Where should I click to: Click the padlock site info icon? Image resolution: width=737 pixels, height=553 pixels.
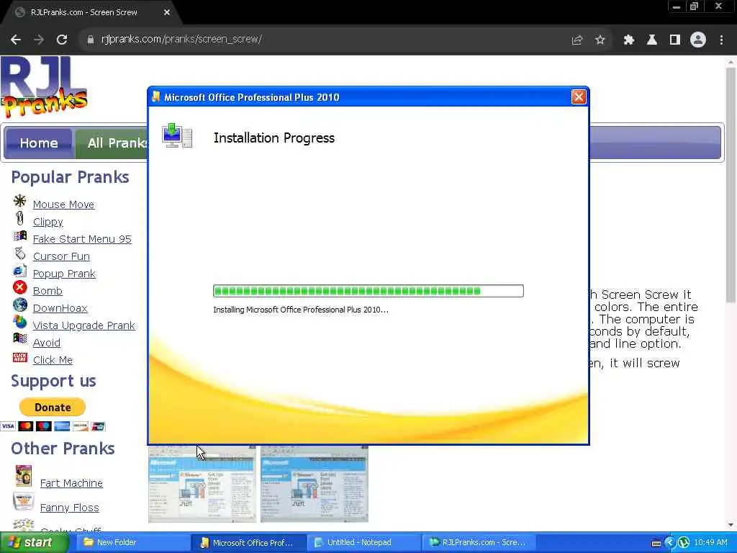[90, 40]
